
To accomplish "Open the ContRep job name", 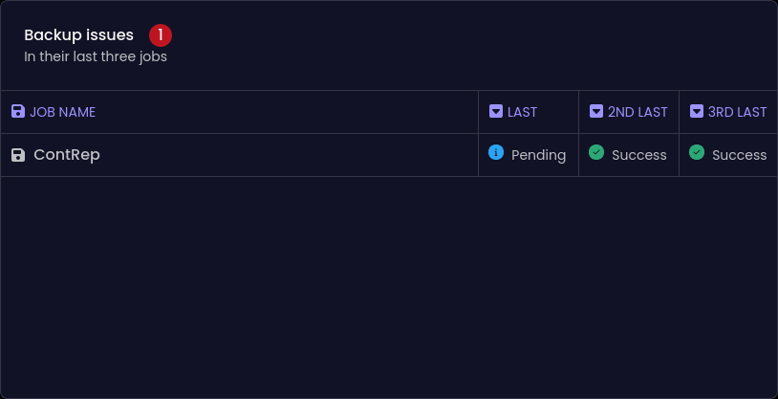I will tap(67, 155).
